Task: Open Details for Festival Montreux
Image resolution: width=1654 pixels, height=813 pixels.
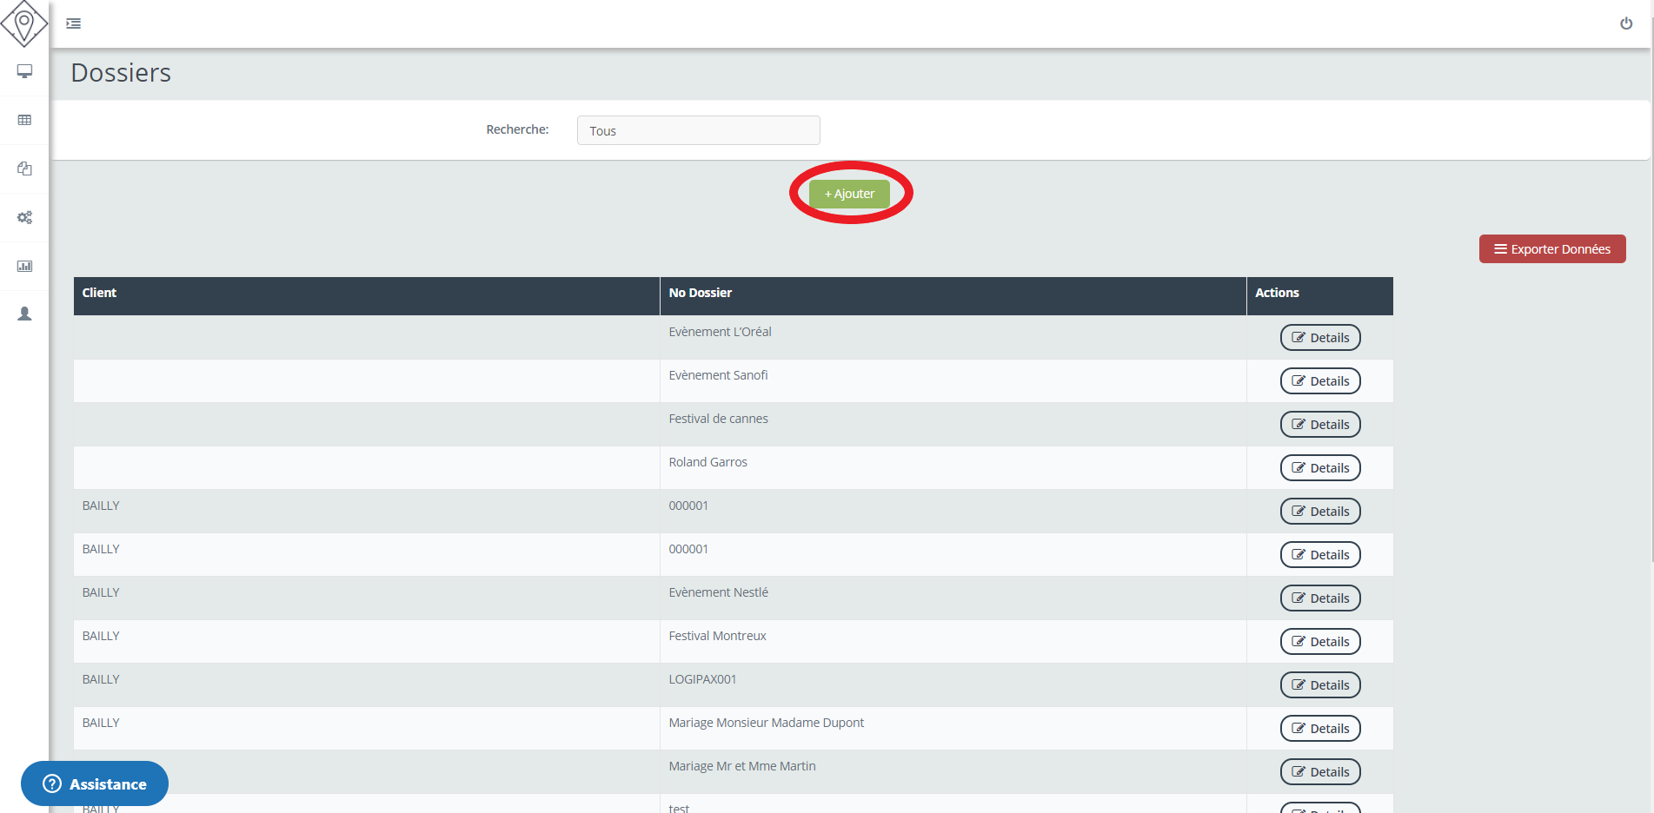Action: click(1319, 642)
